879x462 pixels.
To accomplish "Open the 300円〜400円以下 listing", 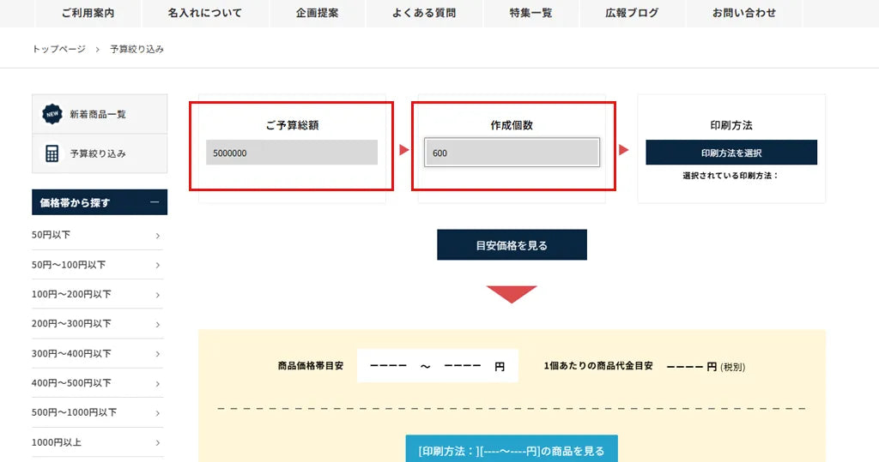I will pyautogui.click(x=96, y=353).
